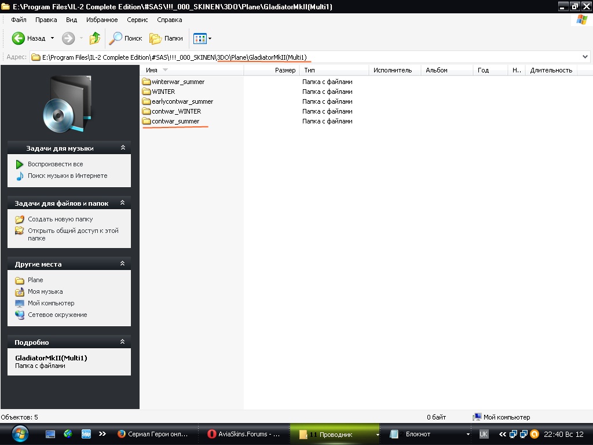Sort by the Исполнитель column header
This screenshot has height=445, width=593.
[x=395, y=70]
